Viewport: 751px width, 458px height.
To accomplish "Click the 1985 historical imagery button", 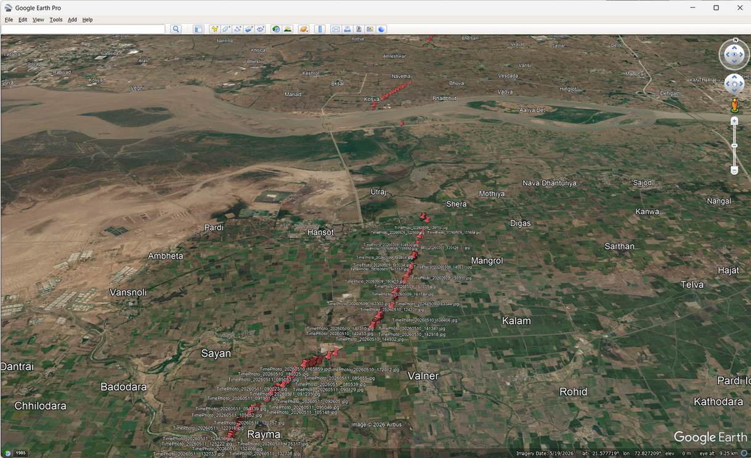I will point(20,454).
